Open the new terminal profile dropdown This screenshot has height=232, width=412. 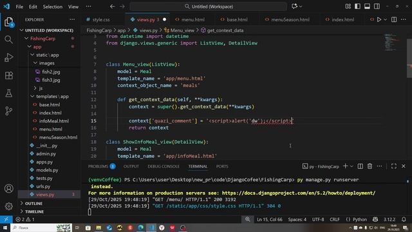(351, 166)
